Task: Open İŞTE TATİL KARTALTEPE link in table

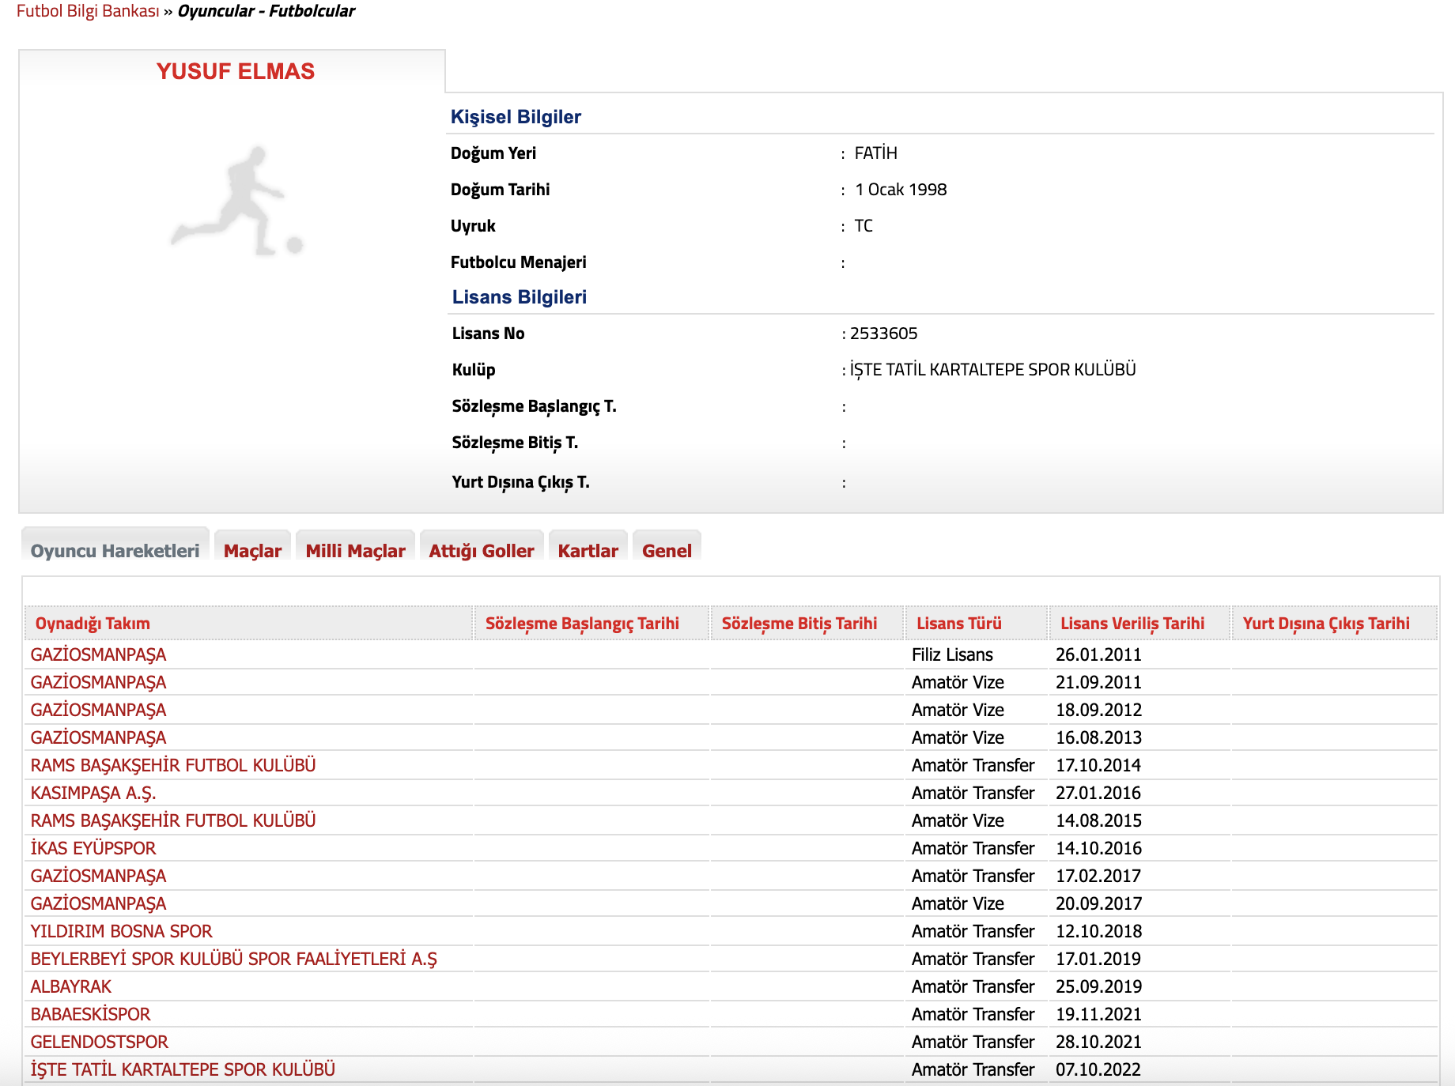Action: tap(183, 1069)
